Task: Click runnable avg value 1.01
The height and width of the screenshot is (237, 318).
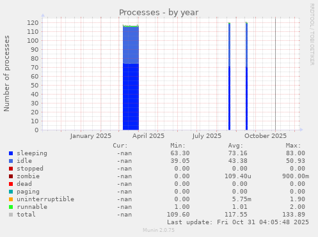Action: pos(239,207)
